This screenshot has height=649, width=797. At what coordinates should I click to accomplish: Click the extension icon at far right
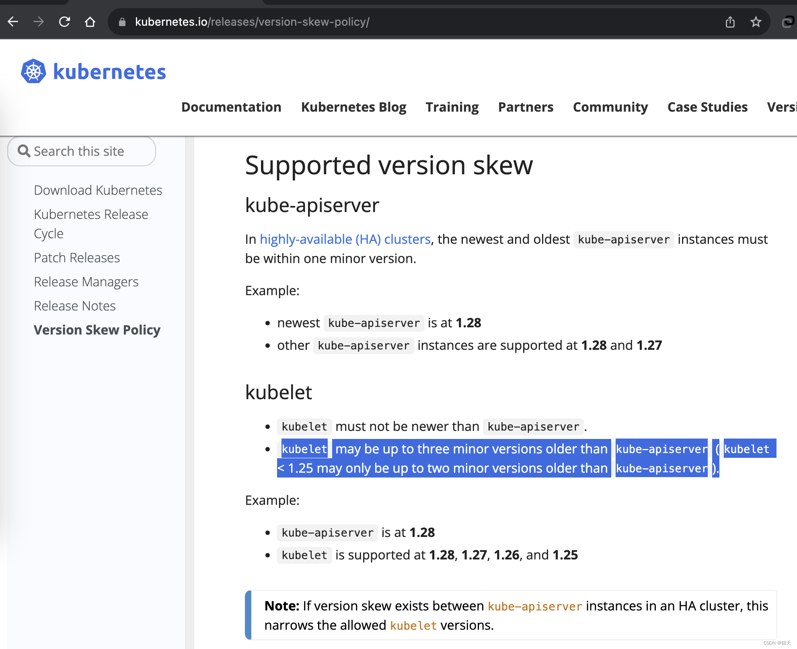[789, 22]
